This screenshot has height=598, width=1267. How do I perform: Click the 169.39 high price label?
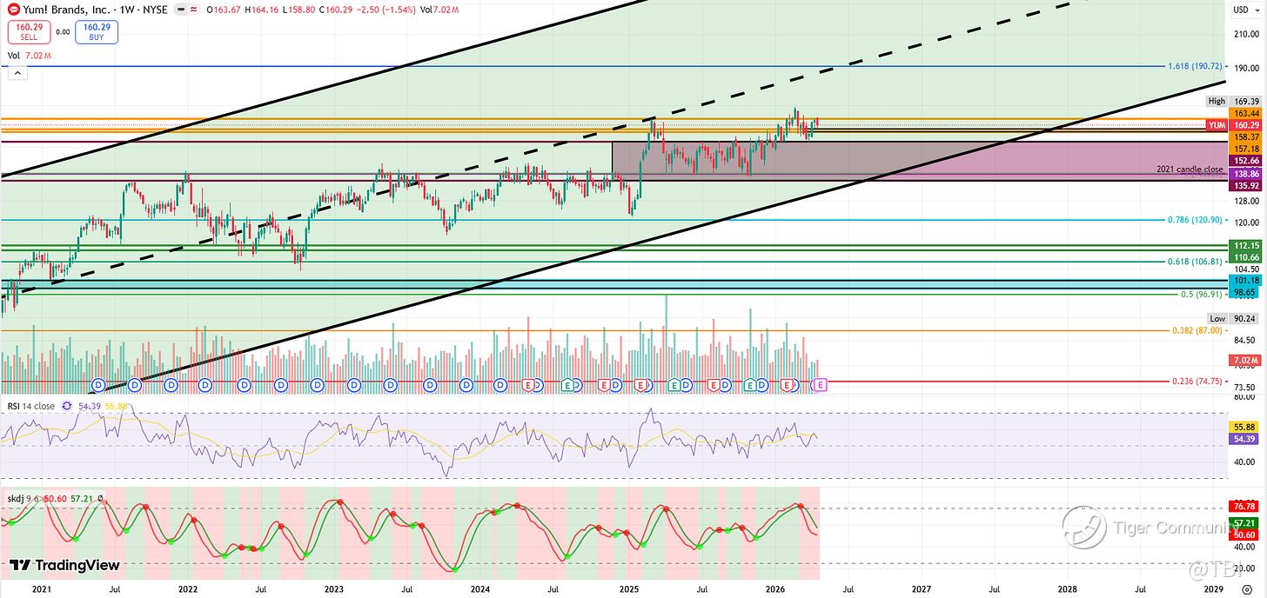point(1245,102)
